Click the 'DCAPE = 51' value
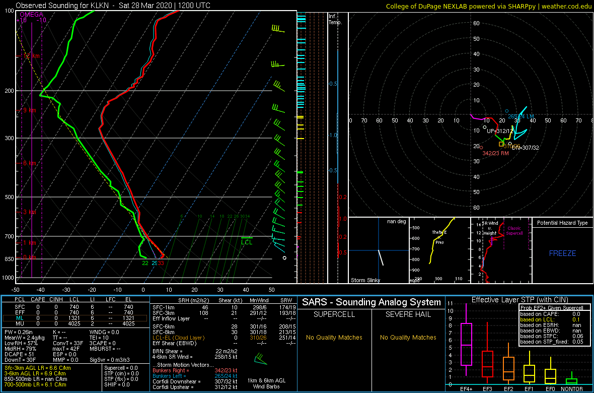 click(x=18, y=355)
